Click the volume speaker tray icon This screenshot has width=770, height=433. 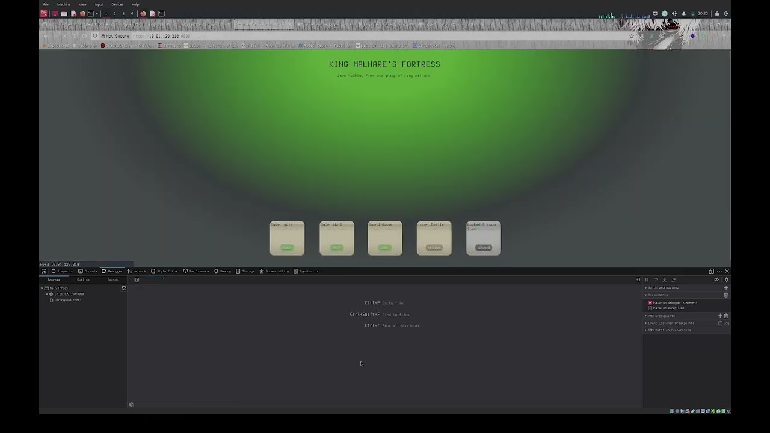pyautogui.click(x=674, y=13)
